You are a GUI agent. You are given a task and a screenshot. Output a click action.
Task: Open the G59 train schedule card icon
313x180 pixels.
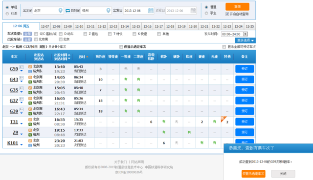22,67
